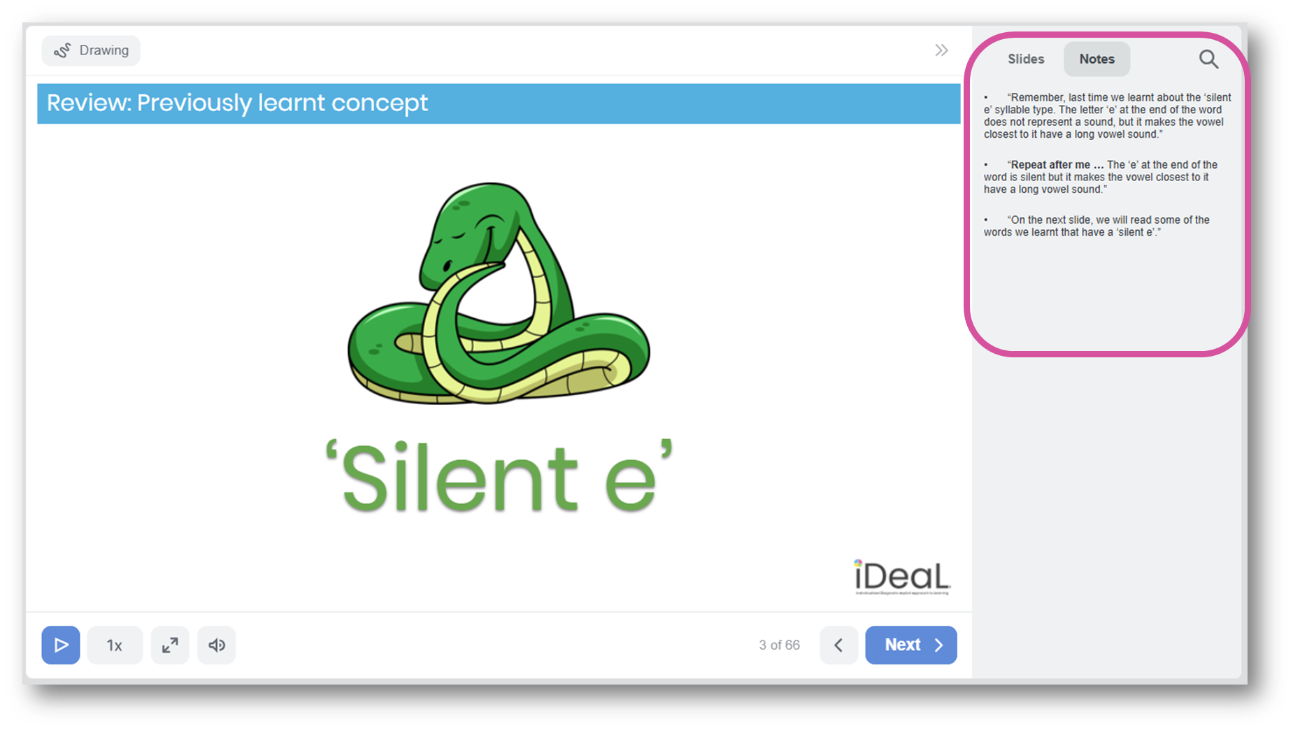The image size is (1293, 730).
Task: Click the slide title banner
Action: click(499, 103)
